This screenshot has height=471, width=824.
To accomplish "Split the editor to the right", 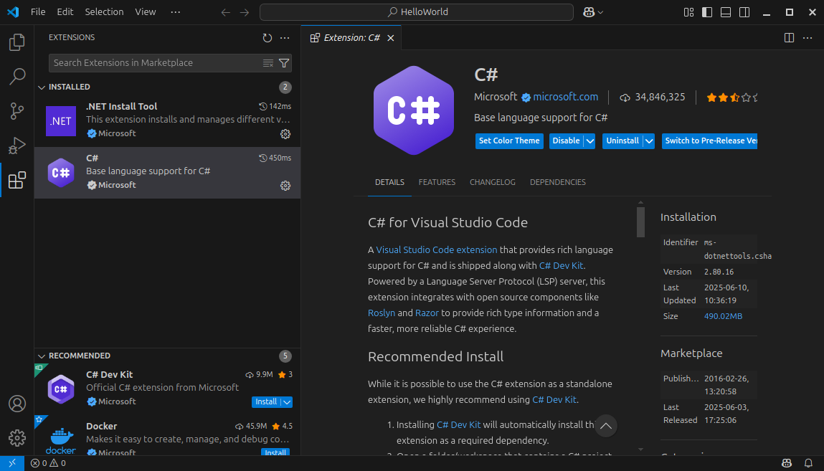I will point(789,38).
